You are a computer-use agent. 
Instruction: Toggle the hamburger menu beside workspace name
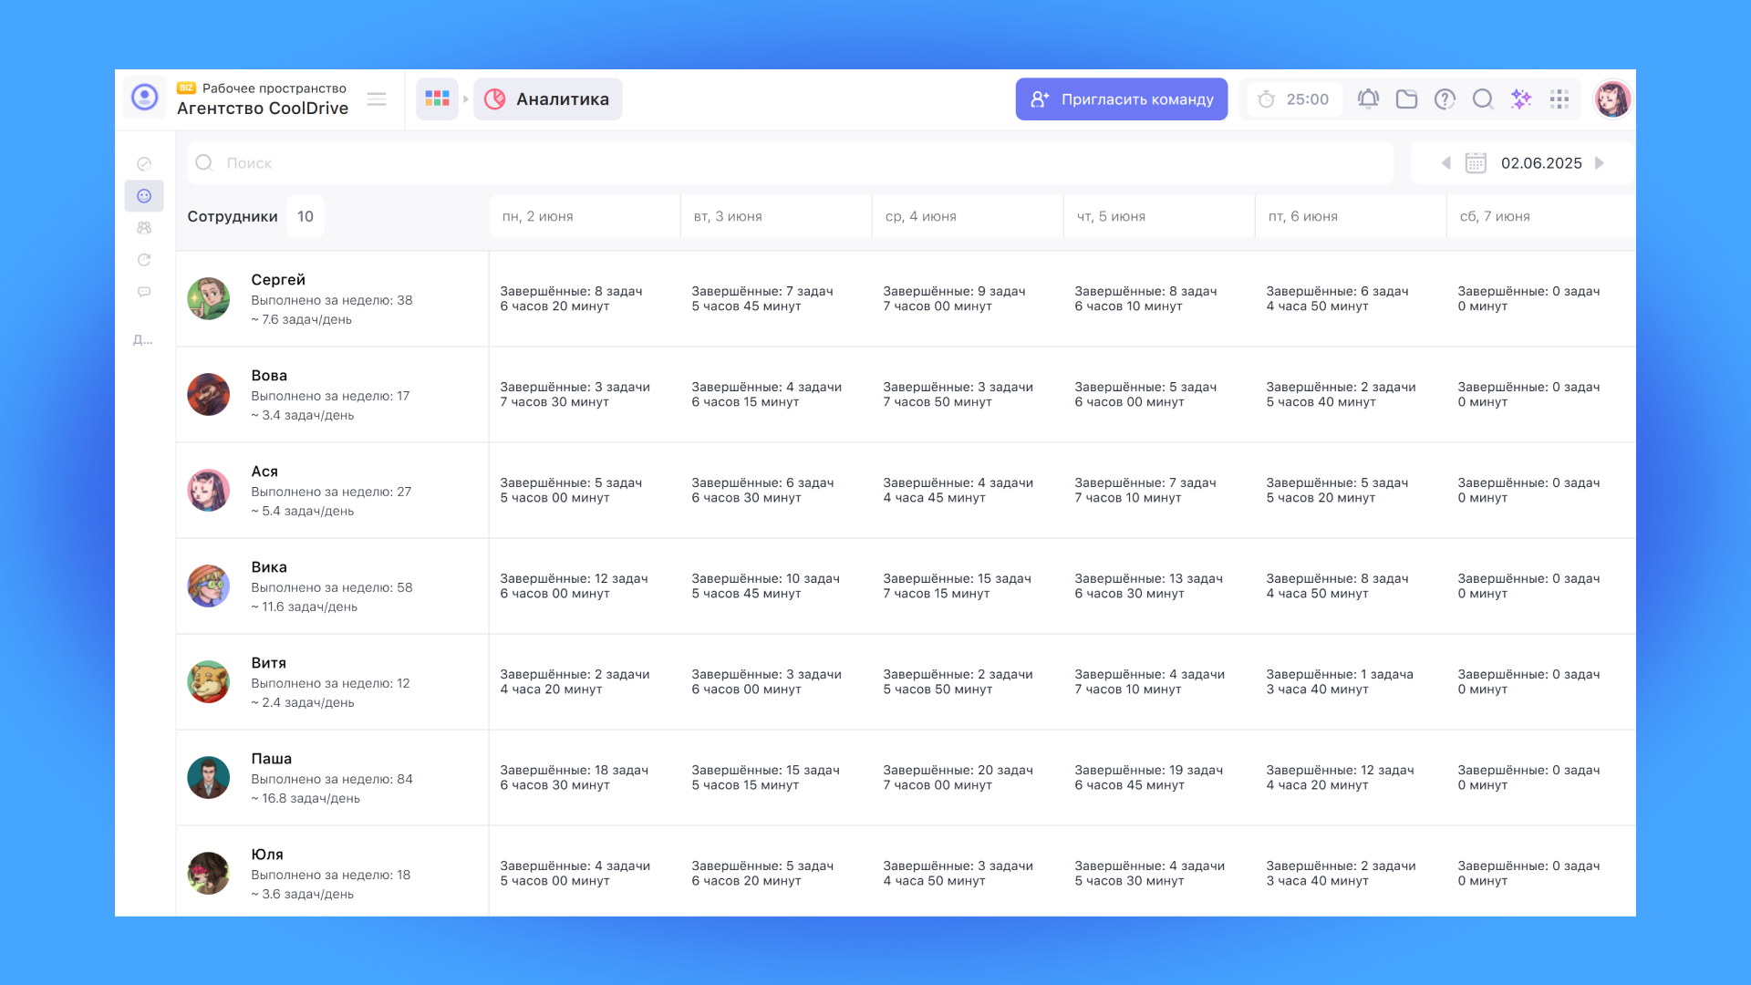(x=377, y=99)
